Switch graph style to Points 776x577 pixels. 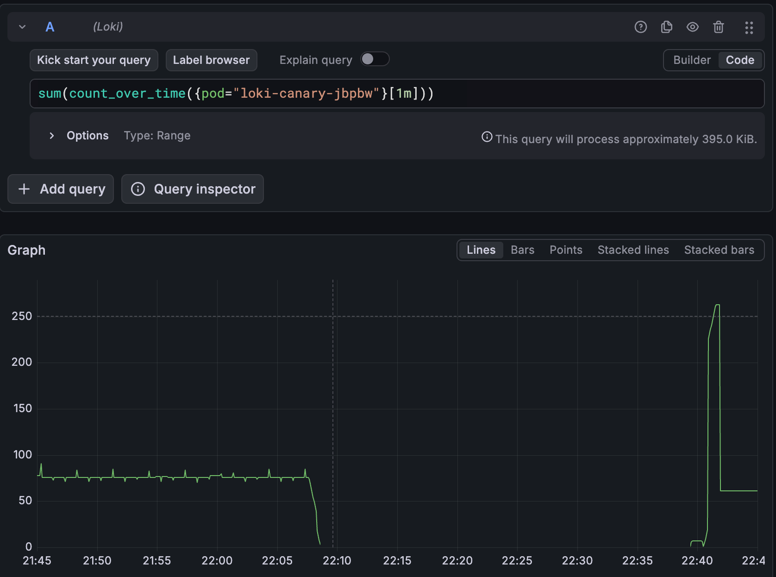[x=566, y=250]
